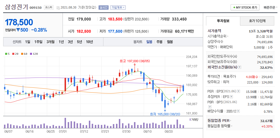Click the 동일업종 등락률 value +0.30%

pos(267,126)
